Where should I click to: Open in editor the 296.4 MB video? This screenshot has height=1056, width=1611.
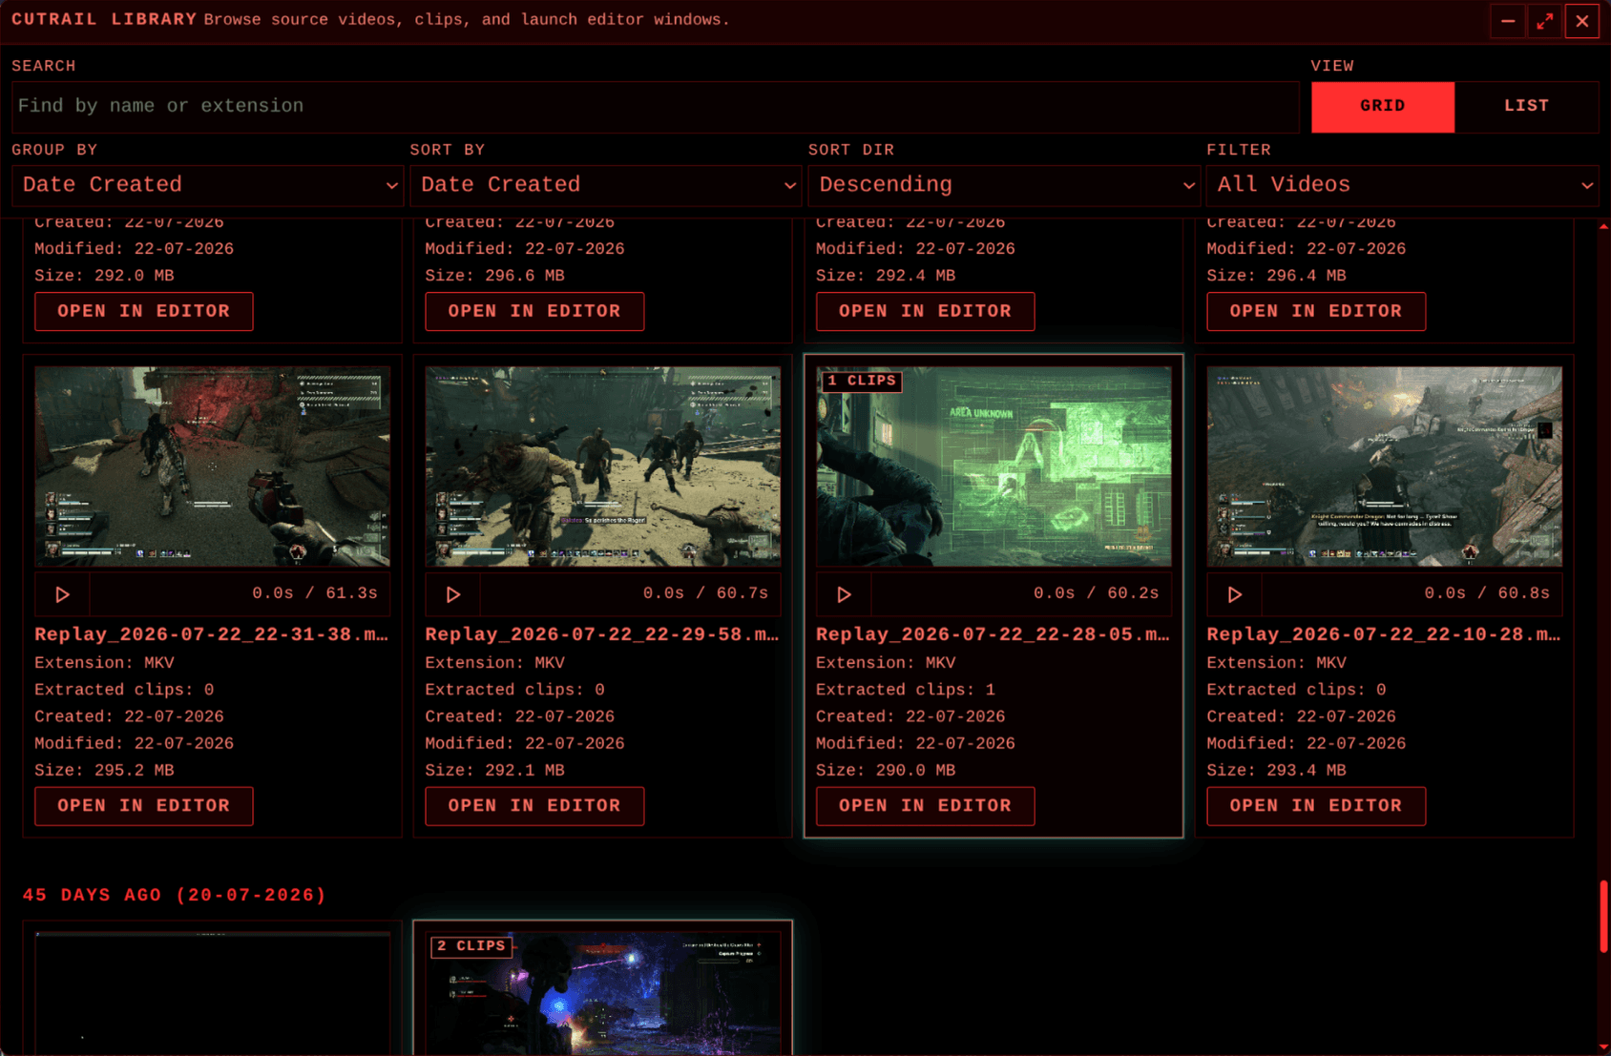point(1316,312)
